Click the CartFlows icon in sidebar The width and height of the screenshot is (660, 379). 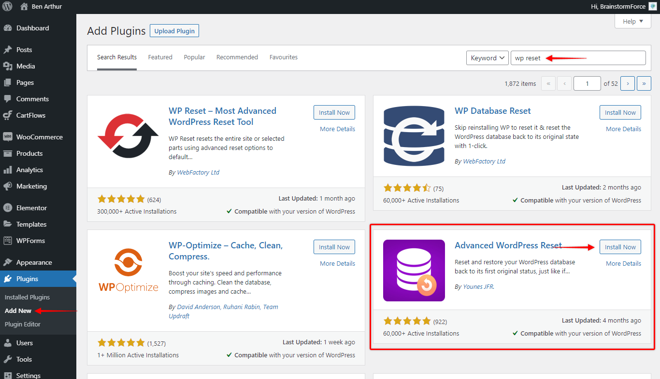[7, 115]
